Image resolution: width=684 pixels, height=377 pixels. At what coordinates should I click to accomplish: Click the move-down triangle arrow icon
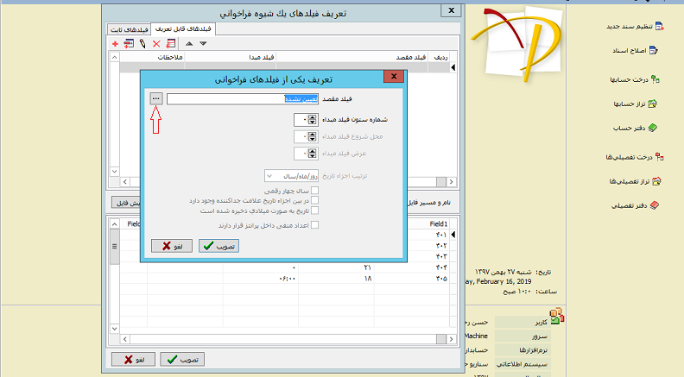(203, 43)
